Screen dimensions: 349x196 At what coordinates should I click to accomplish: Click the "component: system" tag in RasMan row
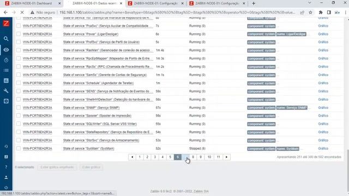[x=261, y=51]
